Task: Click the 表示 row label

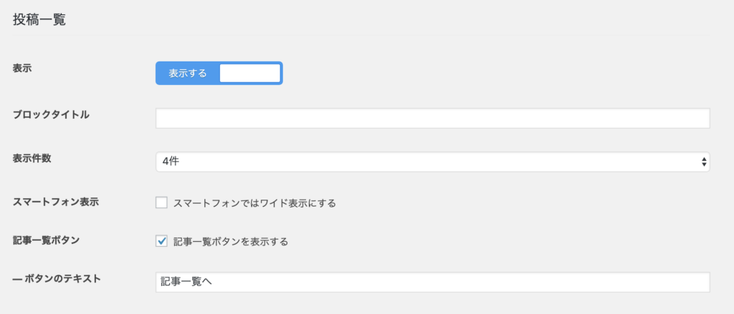Action: pyautogui.click(x=23, y=68)
